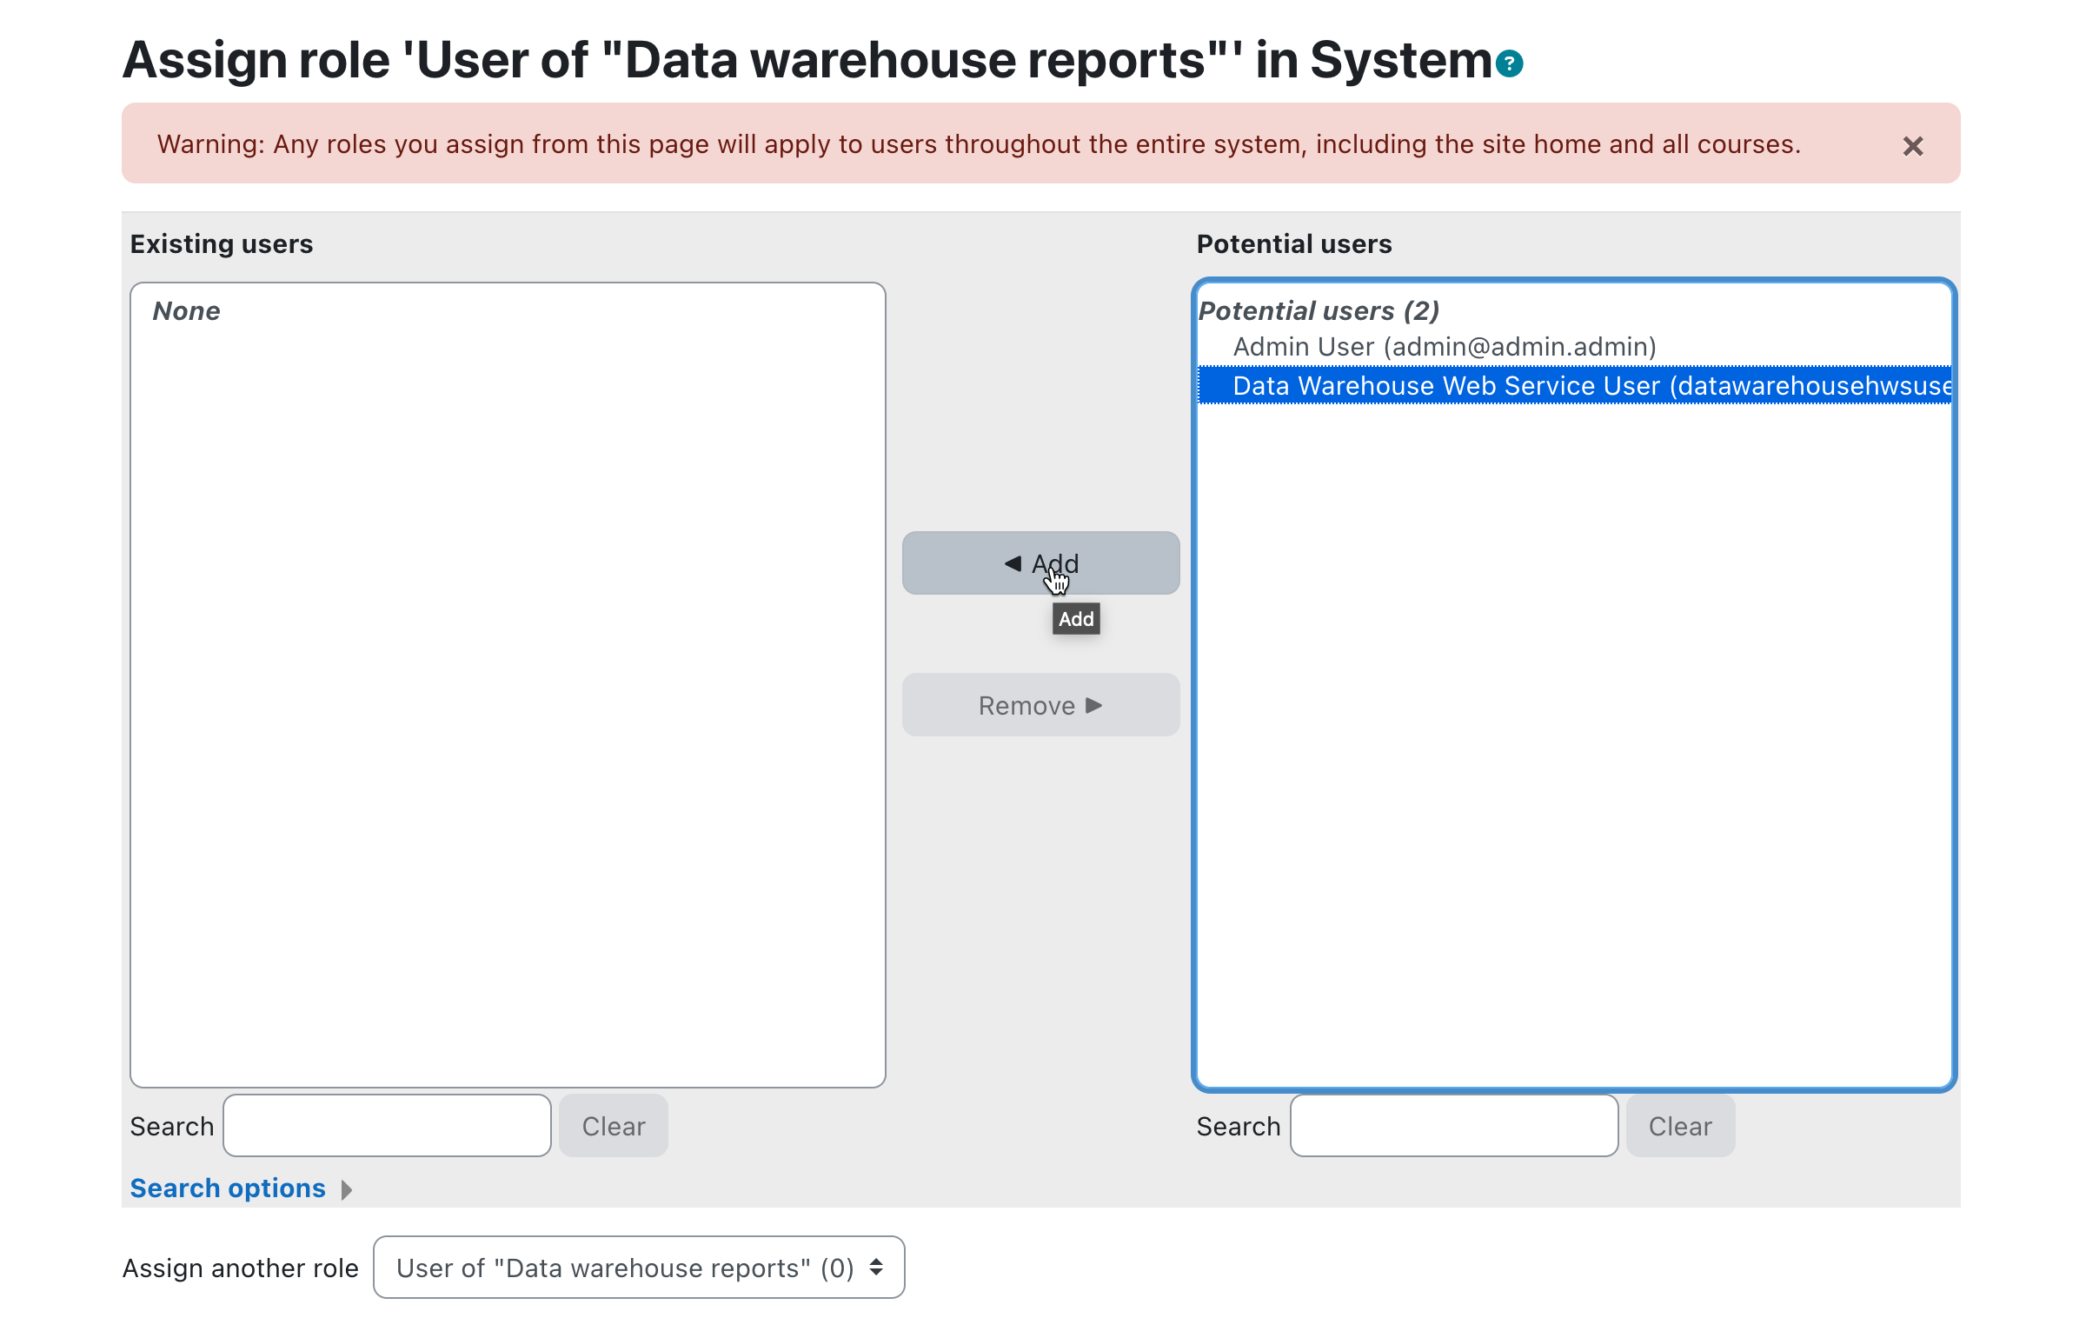Expand the Search options link
This screenshot has height=1318, width=2086.
click(228, 1188)
